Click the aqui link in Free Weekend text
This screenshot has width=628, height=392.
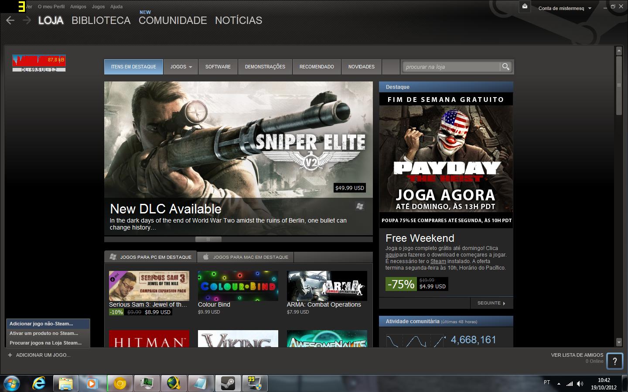[390, 255]
